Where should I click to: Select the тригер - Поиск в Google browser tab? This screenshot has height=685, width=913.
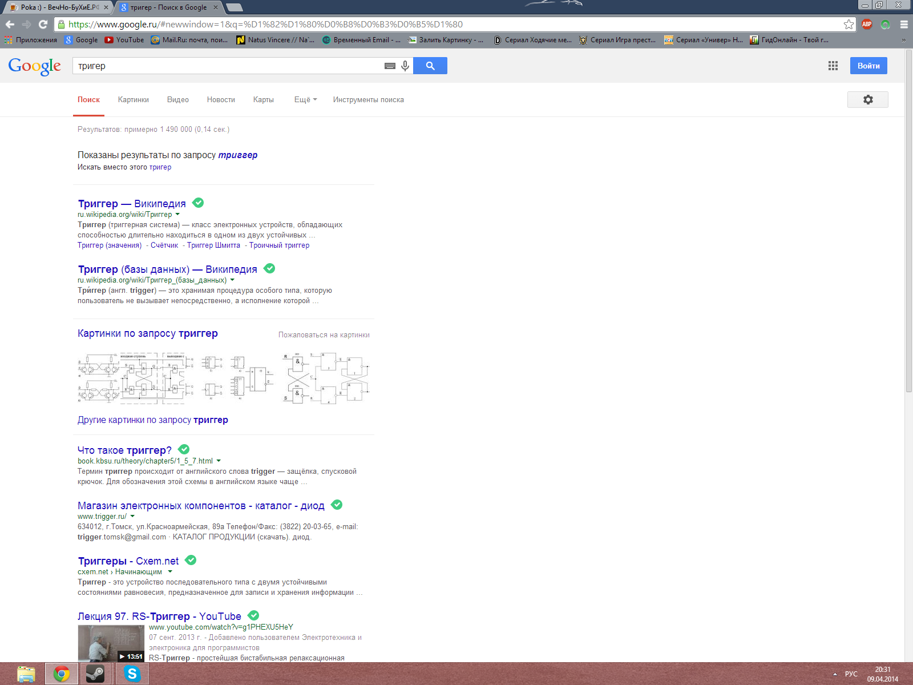point(169,7)
